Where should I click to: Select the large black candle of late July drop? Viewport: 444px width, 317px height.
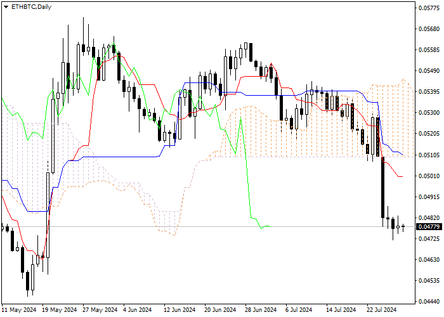[x=382, y=187]
